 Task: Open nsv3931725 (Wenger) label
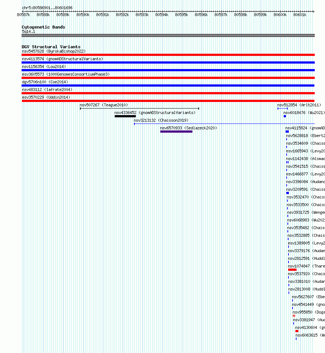click(306, 212)
